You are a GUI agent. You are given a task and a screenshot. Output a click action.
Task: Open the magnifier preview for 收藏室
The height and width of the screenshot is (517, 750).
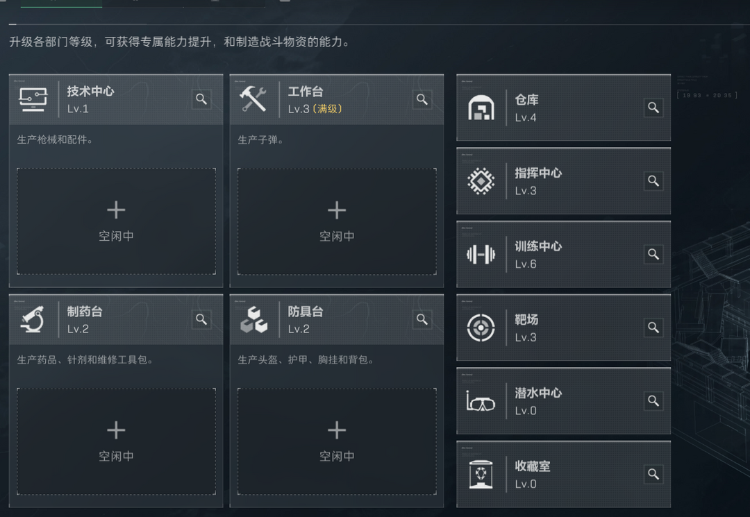[653, 475]
